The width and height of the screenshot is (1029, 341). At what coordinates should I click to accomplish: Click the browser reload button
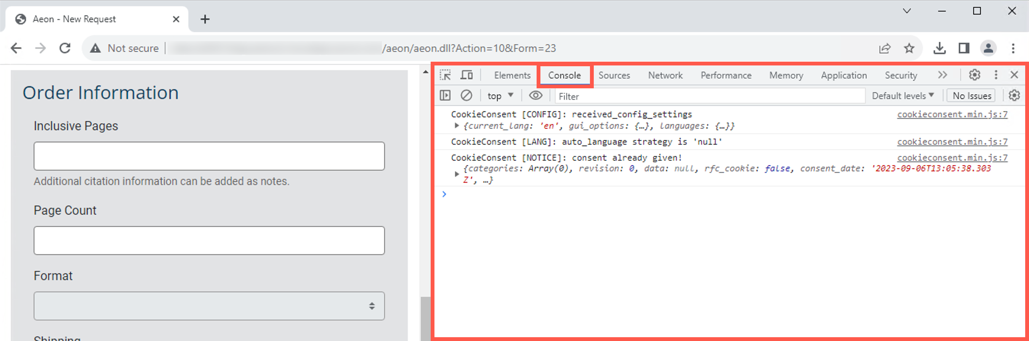pyautogui.click(x=65, y=48)
